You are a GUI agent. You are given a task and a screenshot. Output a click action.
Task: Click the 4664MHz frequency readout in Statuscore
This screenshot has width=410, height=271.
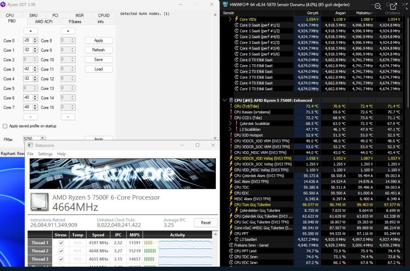[x=75, y=207]
